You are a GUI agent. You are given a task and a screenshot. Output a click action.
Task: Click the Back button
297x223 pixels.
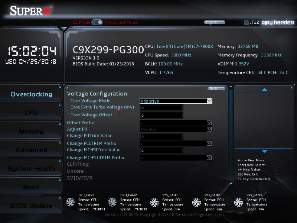(216, 88)
